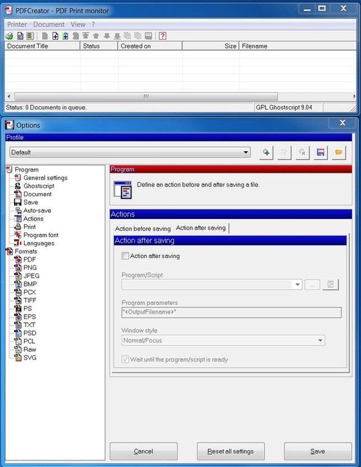Open the Window style dropdown
This screenshot has width=361, height=467.
[x=223, y=340]
